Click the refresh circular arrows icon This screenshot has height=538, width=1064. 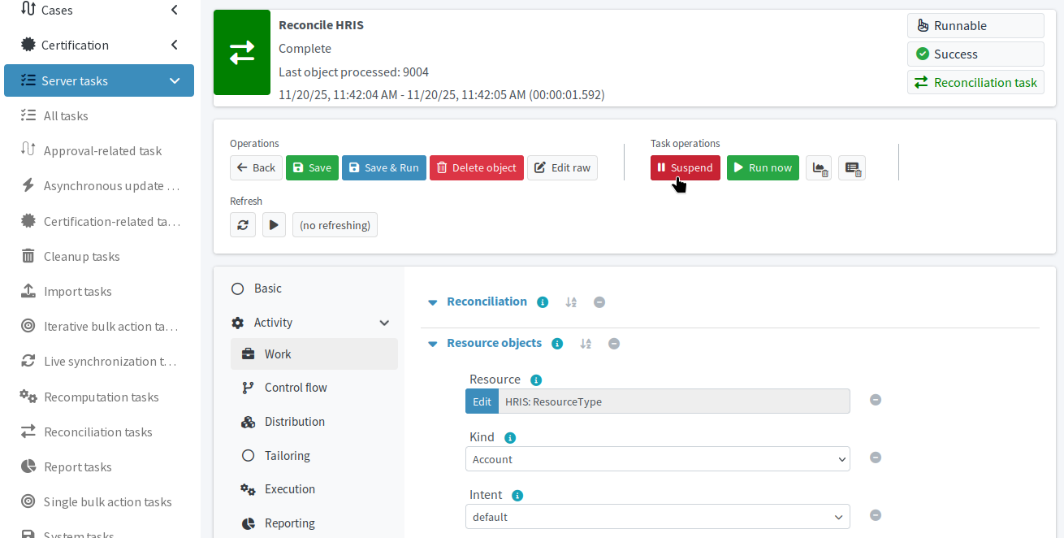tap(243, 224)
